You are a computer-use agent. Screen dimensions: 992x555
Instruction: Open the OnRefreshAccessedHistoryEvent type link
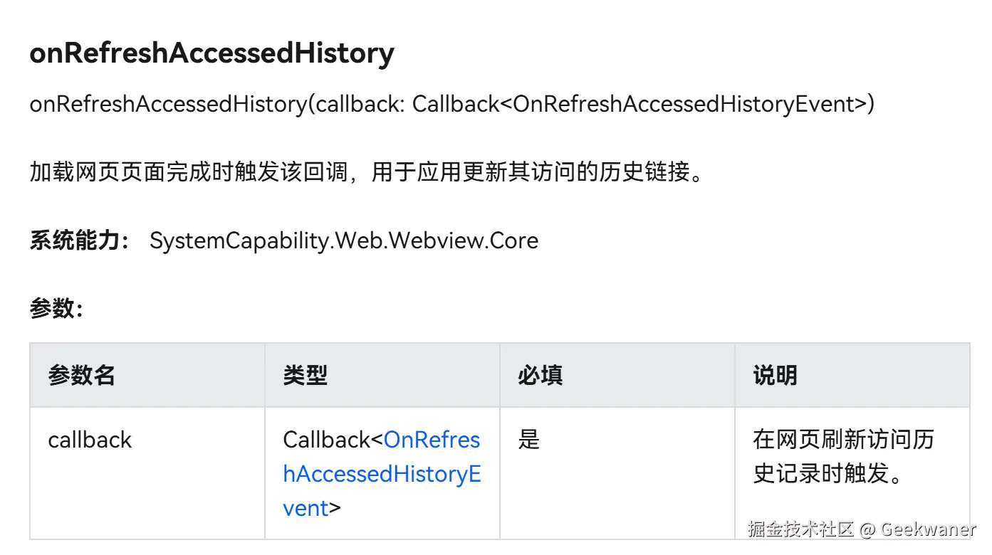pyautogui.click(x=382, y=474)
